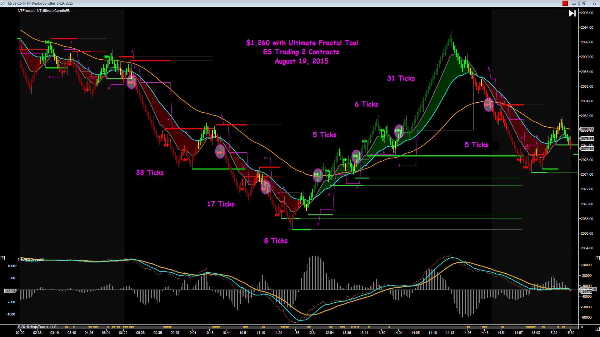The image size is (600, 337).
Task: Click the -47.24 delta value marker
Action: (10, 291)
